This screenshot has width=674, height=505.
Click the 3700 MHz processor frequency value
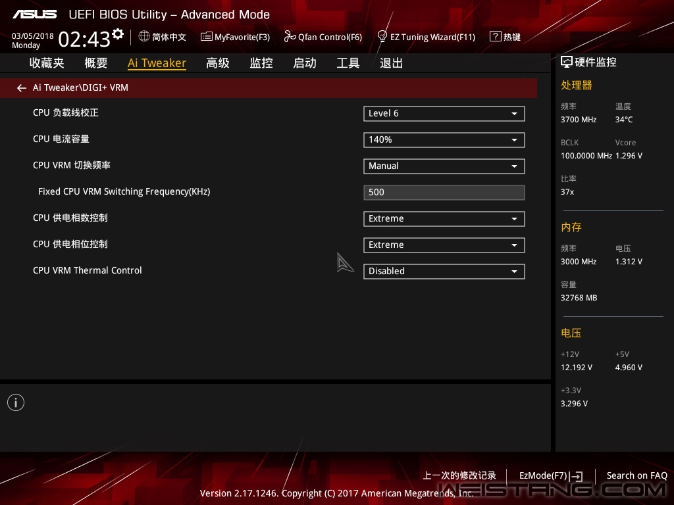tap(579, 120)
